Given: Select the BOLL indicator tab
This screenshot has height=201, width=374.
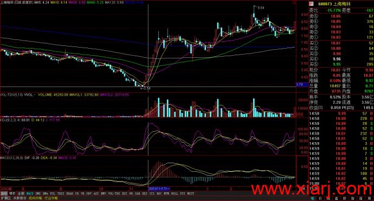Looking at the screenshot, I should [x=175, y=193].
